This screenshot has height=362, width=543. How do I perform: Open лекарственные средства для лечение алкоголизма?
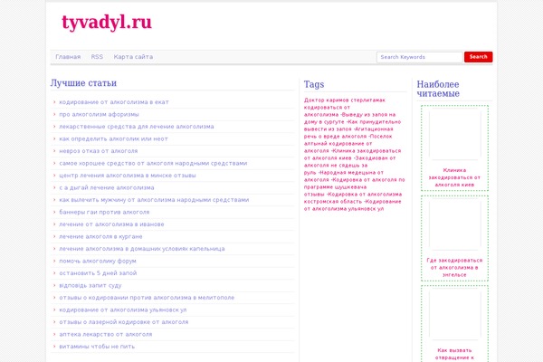[x=137, y=127]
